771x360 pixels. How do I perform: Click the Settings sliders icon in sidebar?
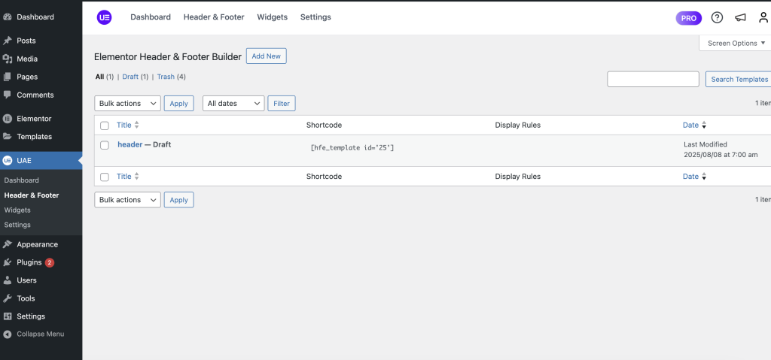coord(7,316)
